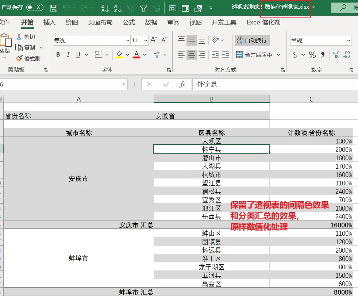The image size is (358, 296).
Task: Increase font size with larger A icon
Action: click(x=154, y=40)
